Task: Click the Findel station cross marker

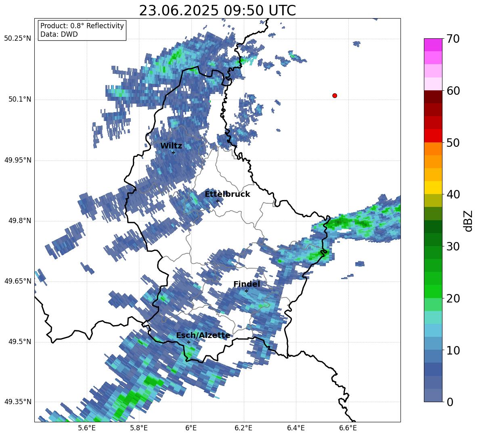Action: click(x=246, y=291)
